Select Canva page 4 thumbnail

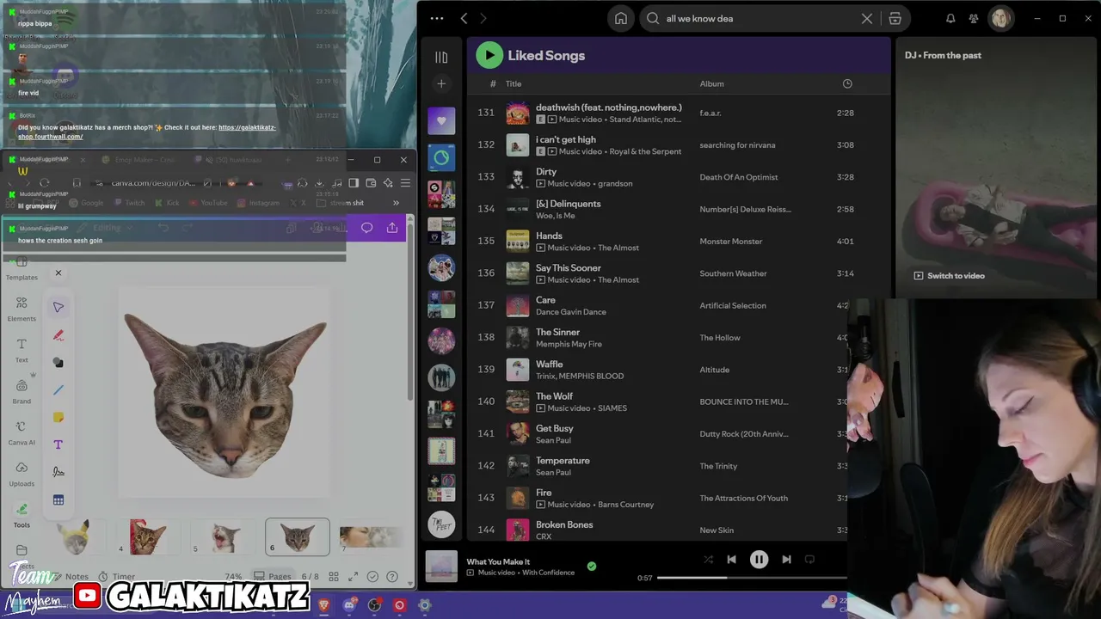click(x=148, y=536)
